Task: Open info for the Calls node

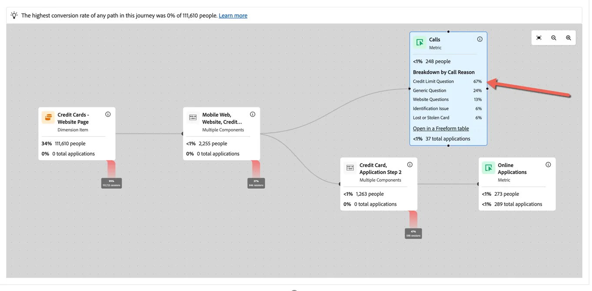Action: pos(480,39)
